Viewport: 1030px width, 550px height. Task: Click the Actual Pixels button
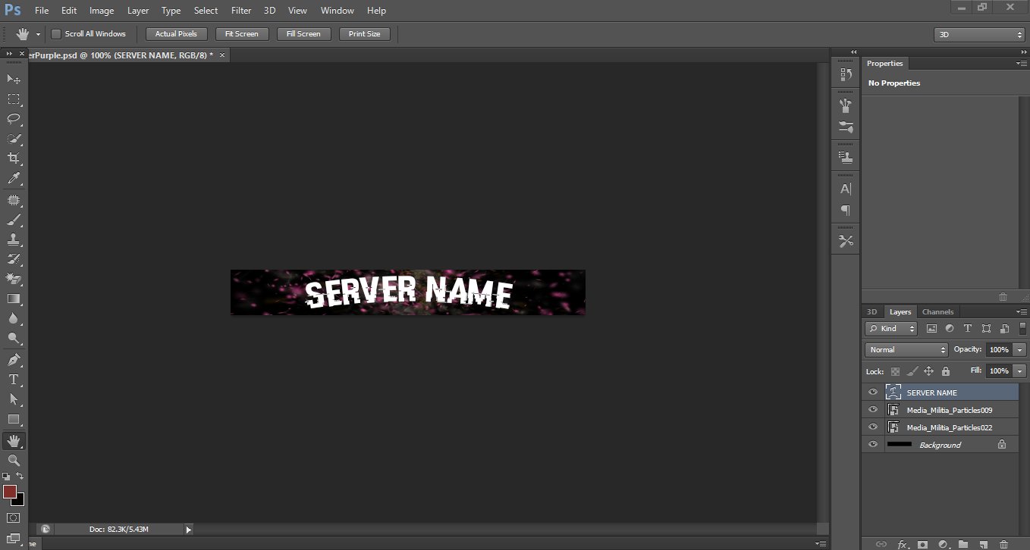click(x=176, y=34)
